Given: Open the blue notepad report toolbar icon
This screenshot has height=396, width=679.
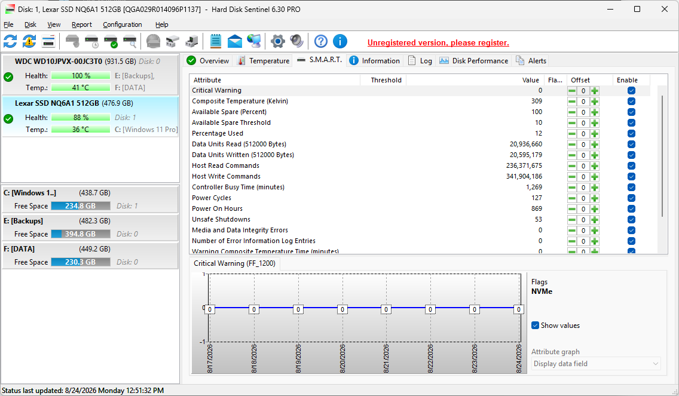Looking at the screenshot, I should click(215, 42).
